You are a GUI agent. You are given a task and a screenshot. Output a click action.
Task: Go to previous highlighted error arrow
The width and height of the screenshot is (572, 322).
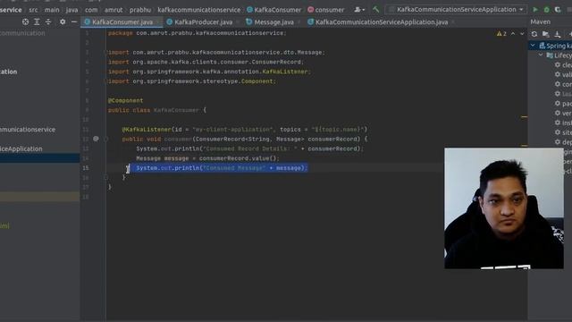tap(513, 34)
